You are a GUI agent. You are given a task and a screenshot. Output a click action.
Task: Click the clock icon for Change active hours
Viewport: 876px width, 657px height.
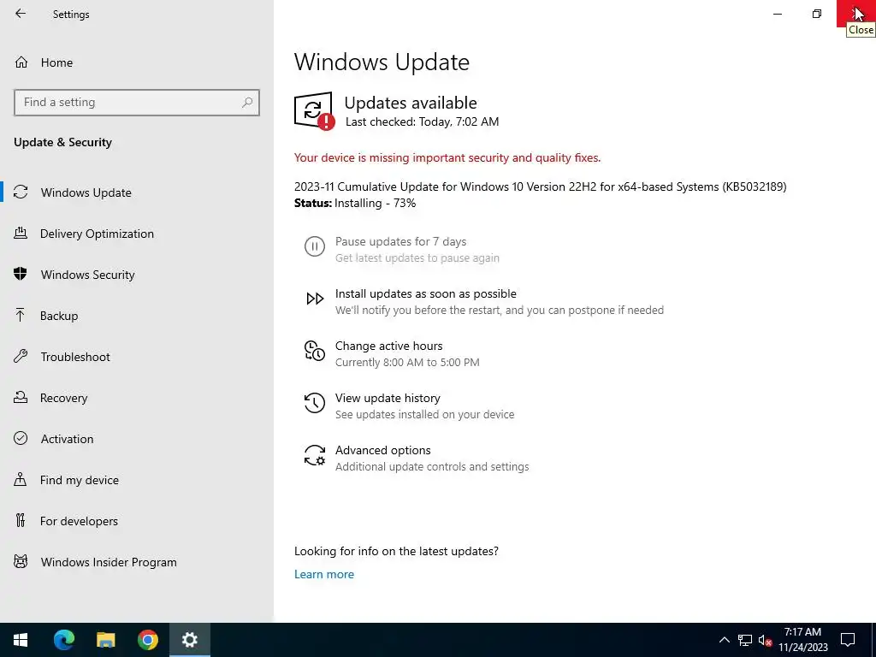[315, 351]
